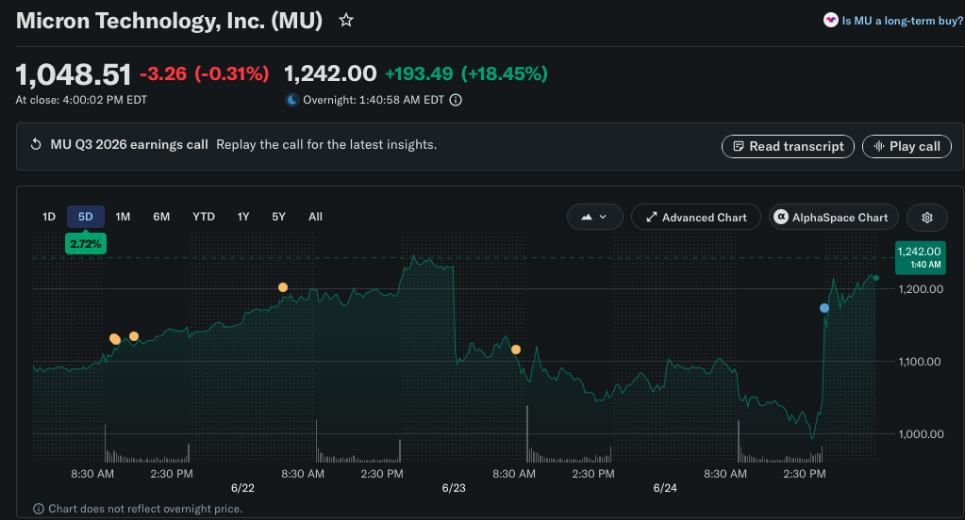Show the All time range
This screenshot has height=520, width=965.
315,217
